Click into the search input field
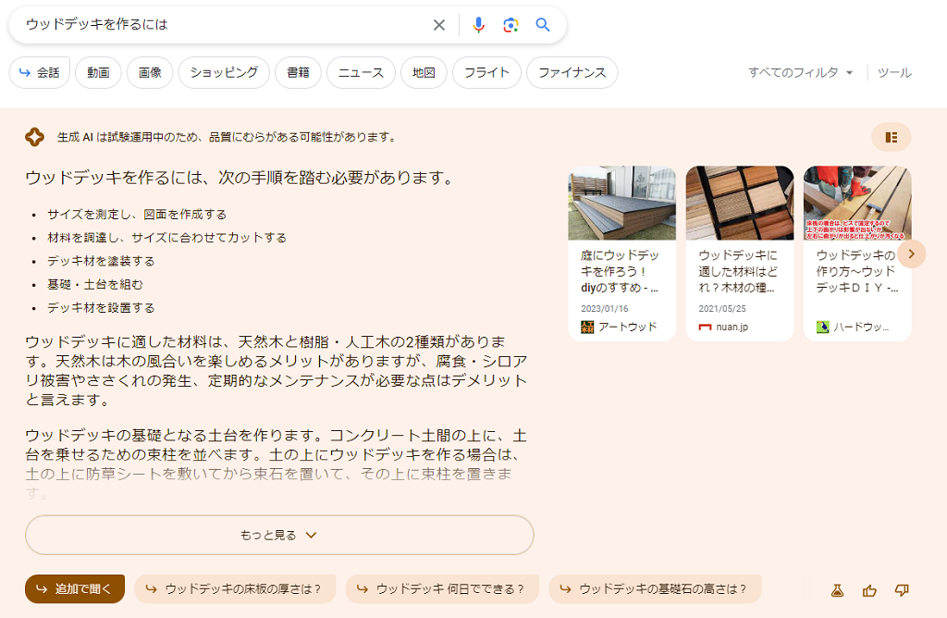 [x=222, y=25]
